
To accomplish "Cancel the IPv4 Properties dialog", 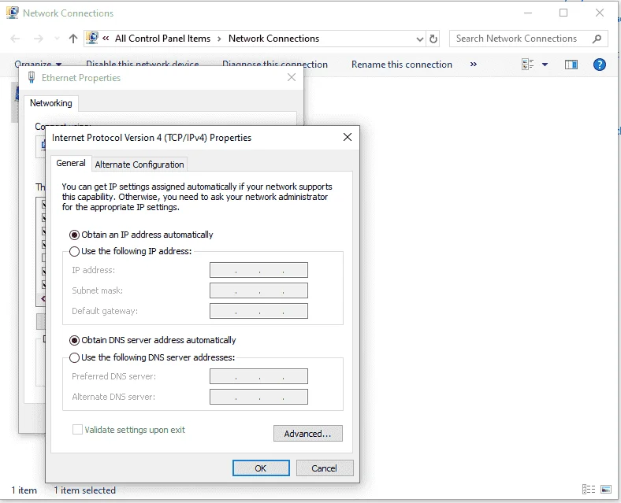I will point(325,468).
